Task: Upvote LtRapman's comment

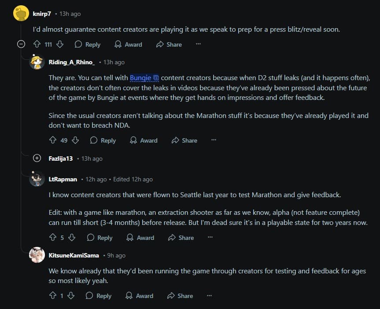Action: [x=52, y=238]
